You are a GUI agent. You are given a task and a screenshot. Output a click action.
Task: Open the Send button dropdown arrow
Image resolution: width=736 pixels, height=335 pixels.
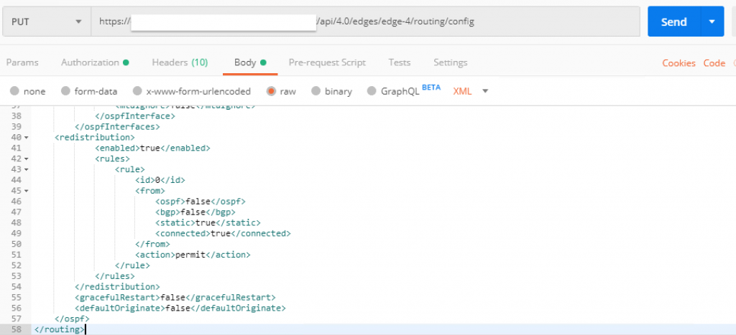(x=712, y=22)
